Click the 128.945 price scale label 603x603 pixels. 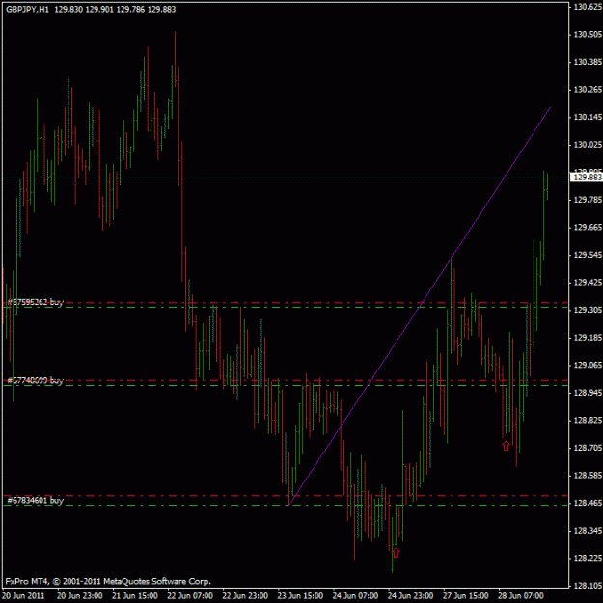[x=588, y=393]
